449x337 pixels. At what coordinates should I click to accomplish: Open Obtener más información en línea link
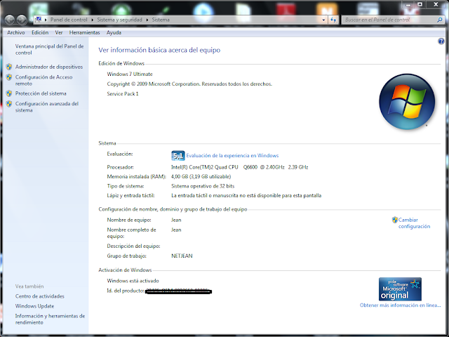coord(400,305)
